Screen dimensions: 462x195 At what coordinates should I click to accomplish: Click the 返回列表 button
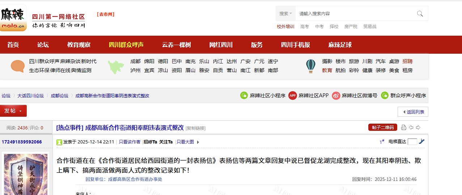[413, 112]
